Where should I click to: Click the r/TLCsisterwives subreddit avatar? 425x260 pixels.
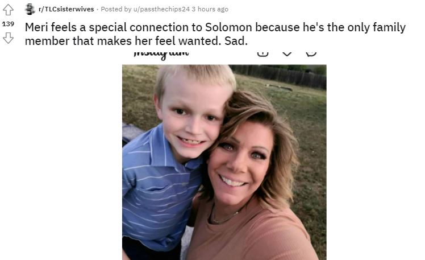[30, 9]
